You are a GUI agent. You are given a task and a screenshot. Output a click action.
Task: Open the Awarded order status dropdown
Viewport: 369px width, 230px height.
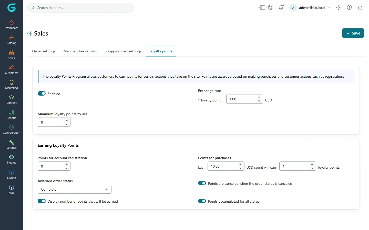[75, 189]
